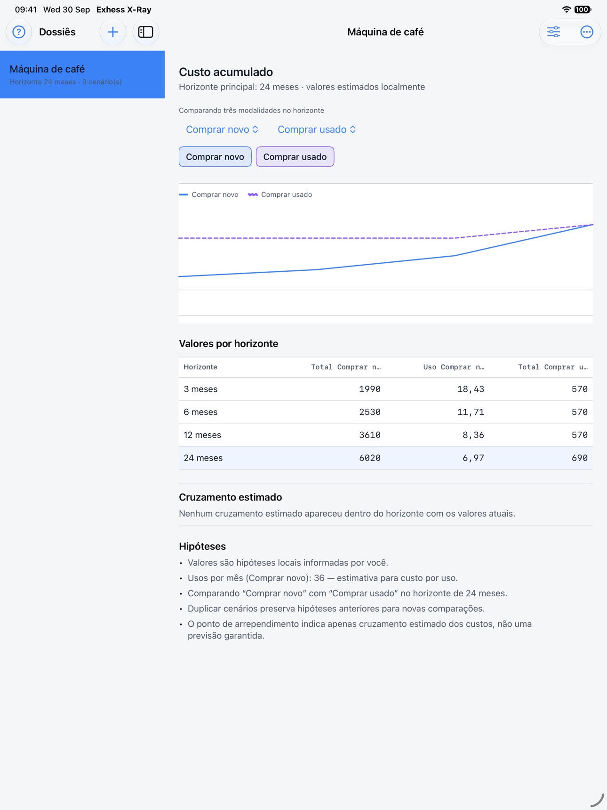Add a new dossier with plus icon
This screenshot has height=810, width=607.
click(x=113, y=32)
